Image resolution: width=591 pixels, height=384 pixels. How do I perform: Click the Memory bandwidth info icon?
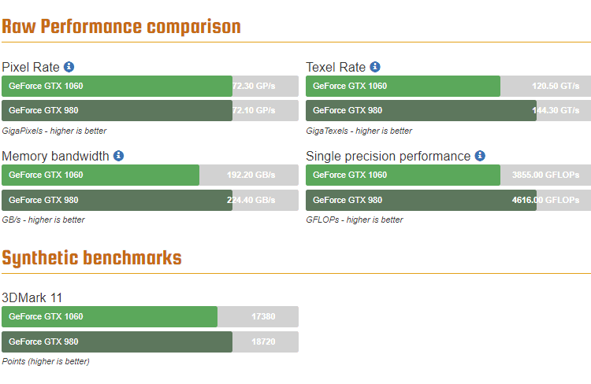[x=117, y=156]
